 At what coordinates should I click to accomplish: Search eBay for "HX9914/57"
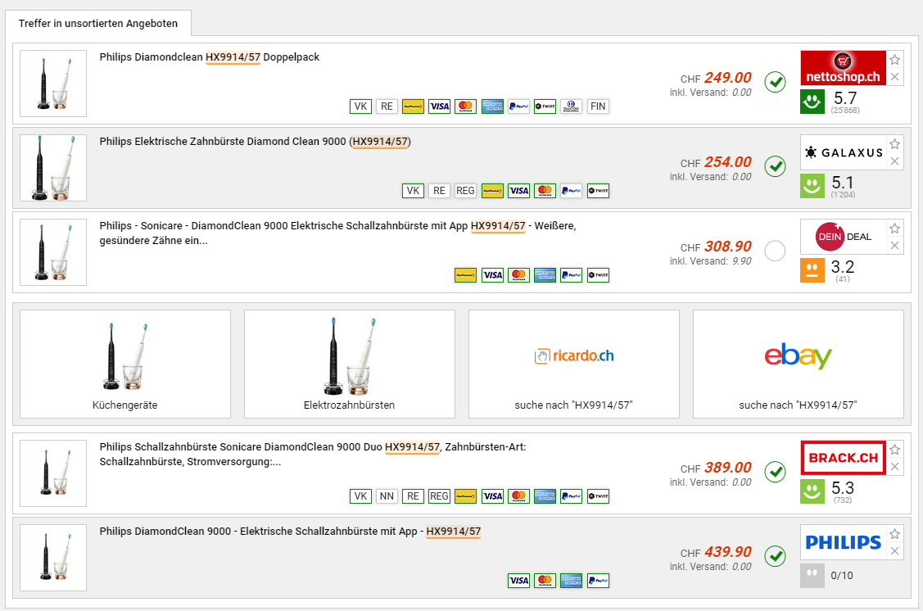(x=798, y=364)
